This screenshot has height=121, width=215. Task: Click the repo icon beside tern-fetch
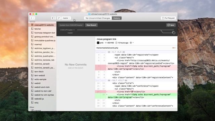pyautogui.click(x=32, y=72)
